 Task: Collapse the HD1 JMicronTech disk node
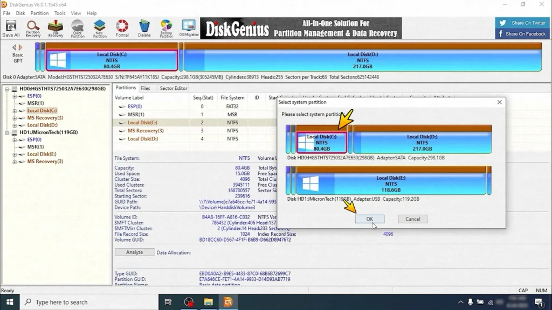click(x=6, y=132)
